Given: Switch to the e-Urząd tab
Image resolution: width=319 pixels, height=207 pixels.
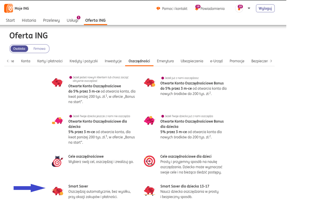Looking at the screenshot, I should (x=216, y=61).
